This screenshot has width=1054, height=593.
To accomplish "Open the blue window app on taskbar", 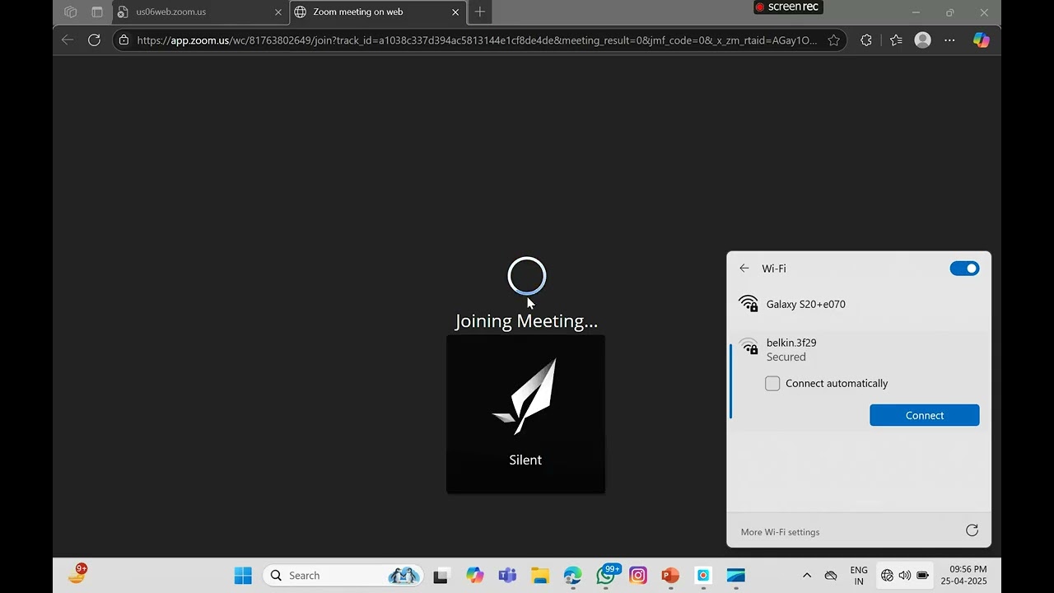I will pyautogui.click(x=736, y=576).
